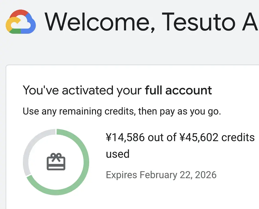Click the Expires February 22, 2026 text

point(161,175)
